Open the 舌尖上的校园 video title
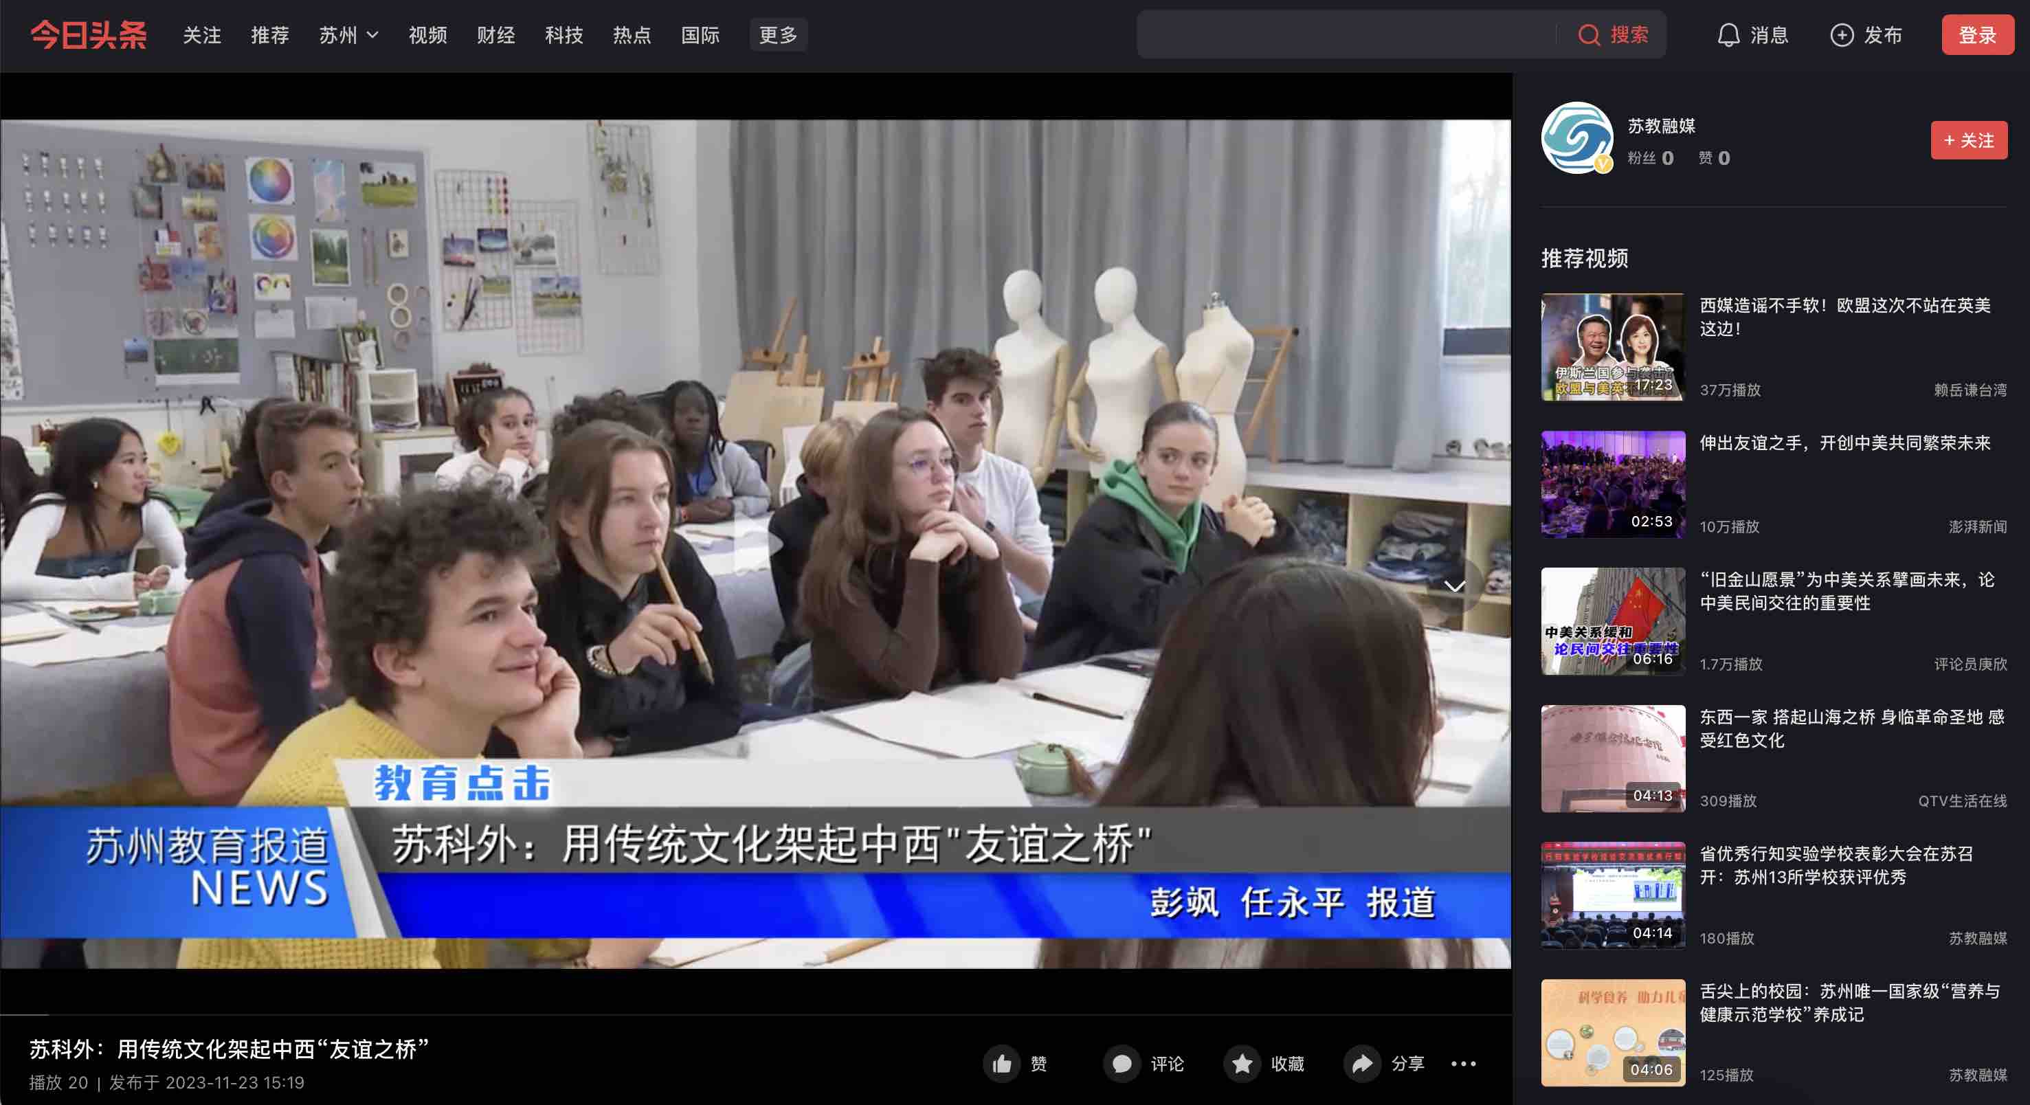 click(1849, 1003)
